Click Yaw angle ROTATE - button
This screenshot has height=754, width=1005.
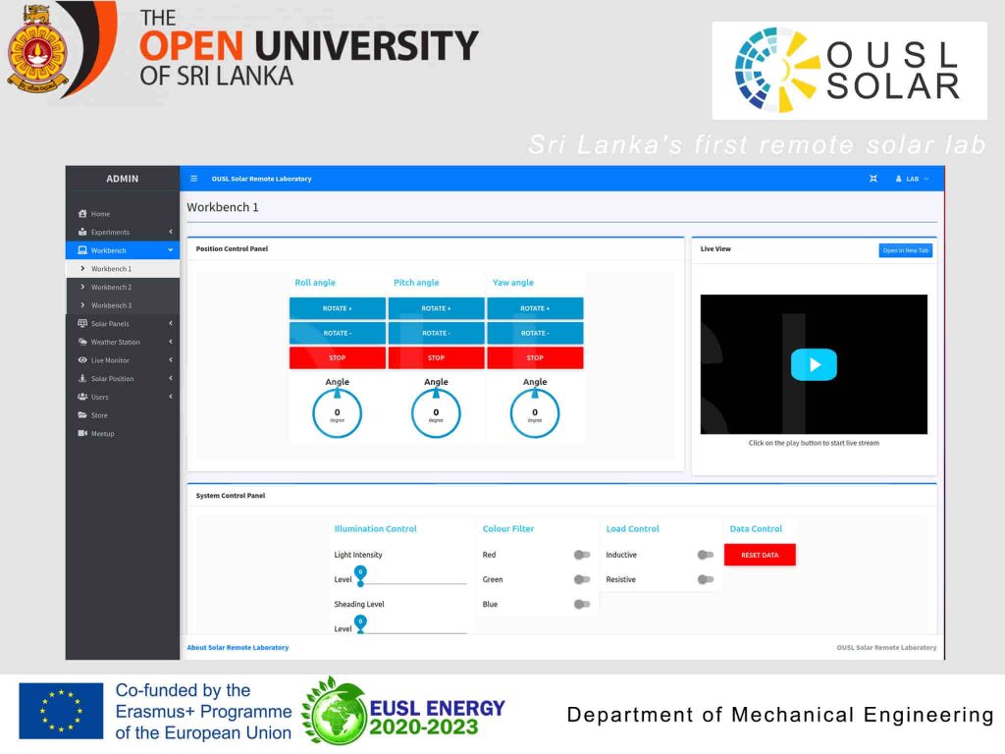535,333
